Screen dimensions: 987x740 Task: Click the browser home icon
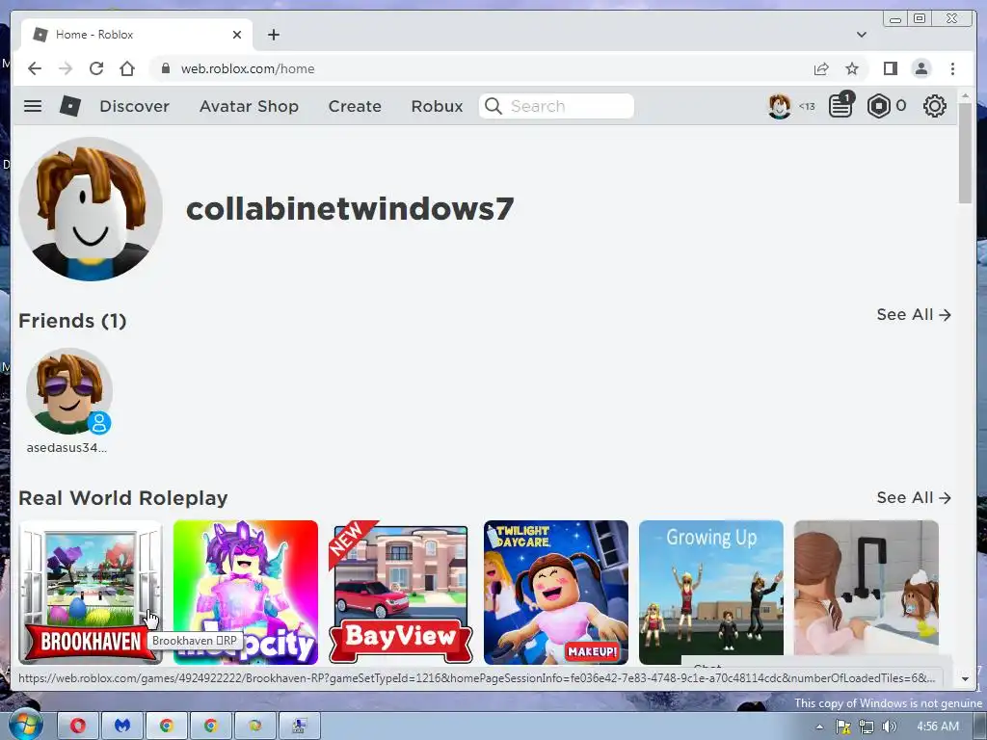pyautogui.click(x=127, y=68)
